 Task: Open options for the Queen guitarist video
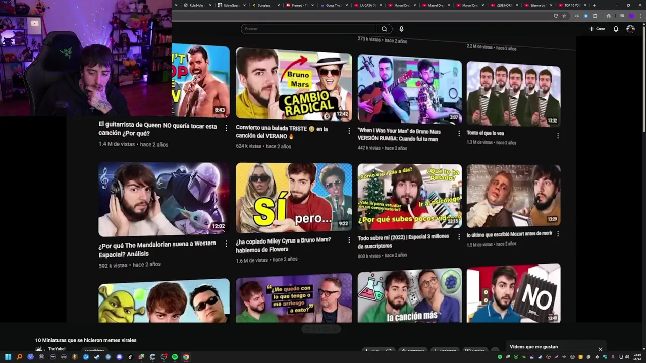[x=226, y=128]
